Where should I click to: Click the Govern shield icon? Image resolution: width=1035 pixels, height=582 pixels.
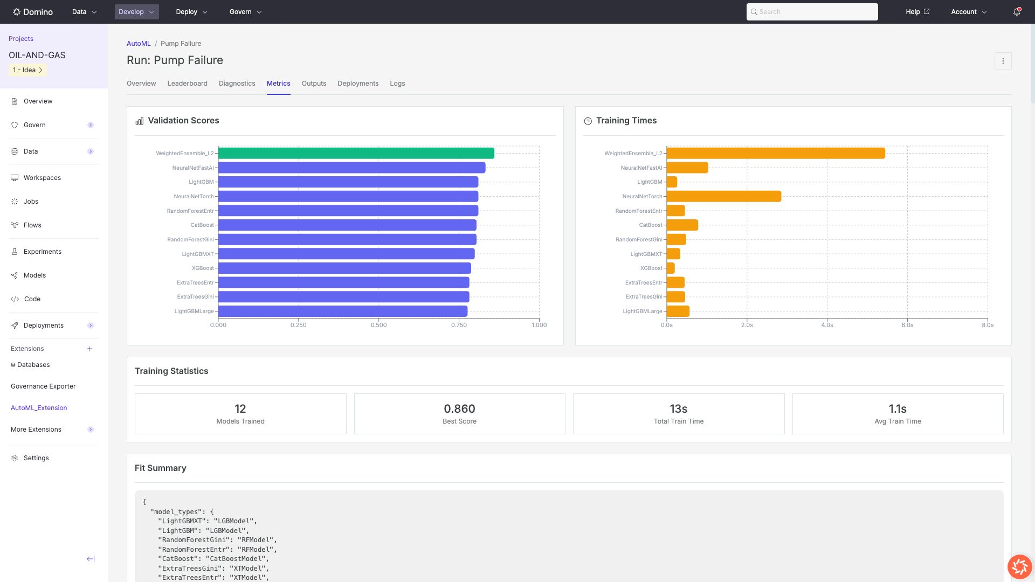click(x=15, y=125)
